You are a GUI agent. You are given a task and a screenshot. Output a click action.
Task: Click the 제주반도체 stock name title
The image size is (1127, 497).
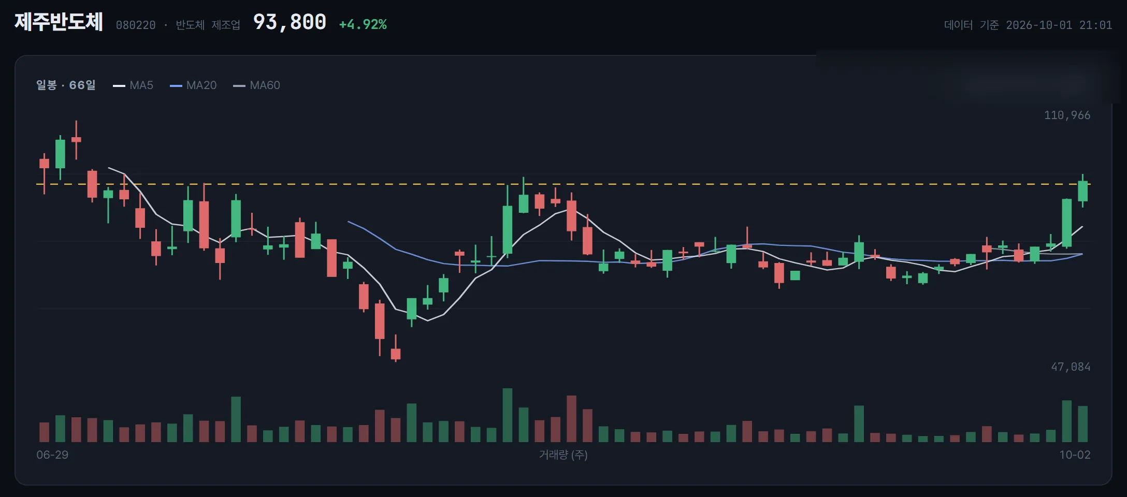click(59, 22)
